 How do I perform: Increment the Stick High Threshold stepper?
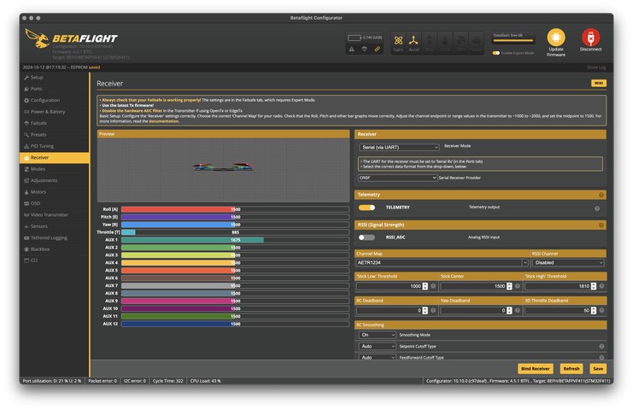(594, 284)
